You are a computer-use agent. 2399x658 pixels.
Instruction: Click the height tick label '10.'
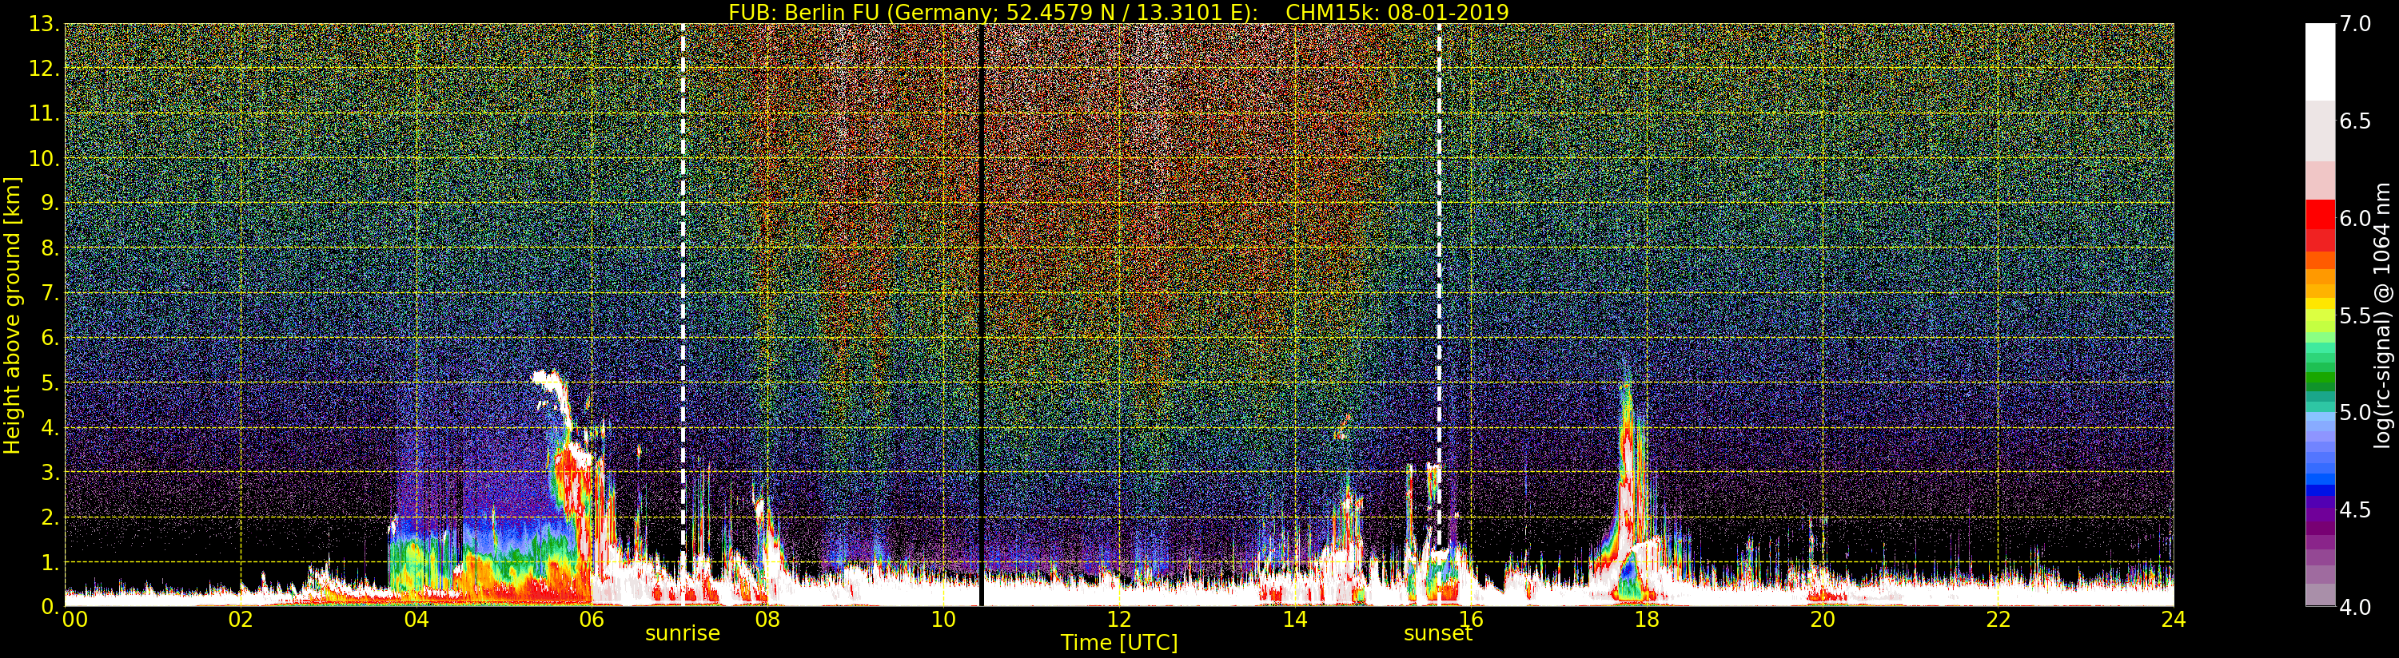44,158
